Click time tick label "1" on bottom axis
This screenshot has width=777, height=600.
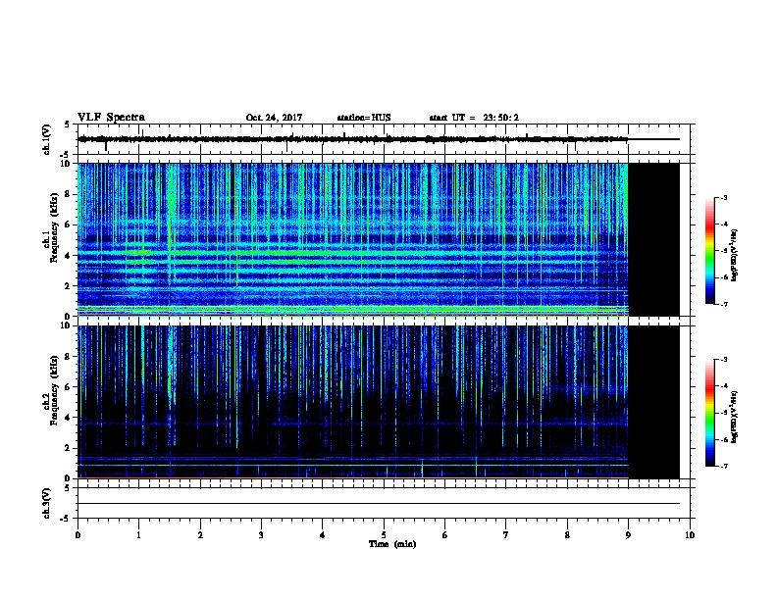click(x=138, y=535)
